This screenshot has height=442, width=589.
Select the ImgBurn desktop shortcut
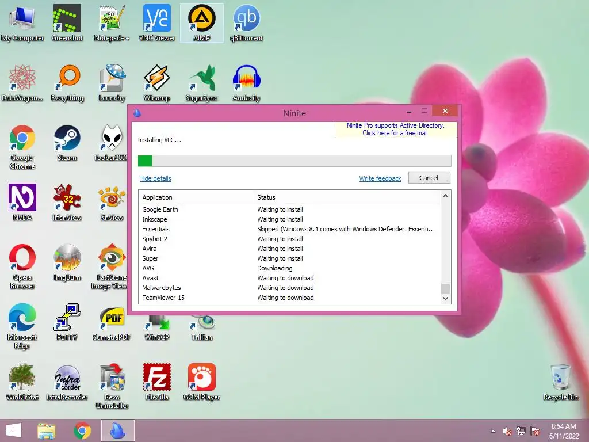[67, 262]
